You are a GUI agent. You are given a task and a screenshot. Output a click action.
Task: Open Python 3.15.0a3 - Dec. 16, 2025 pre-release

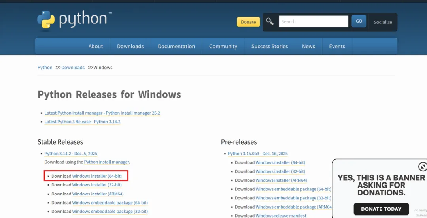[258, 154]
